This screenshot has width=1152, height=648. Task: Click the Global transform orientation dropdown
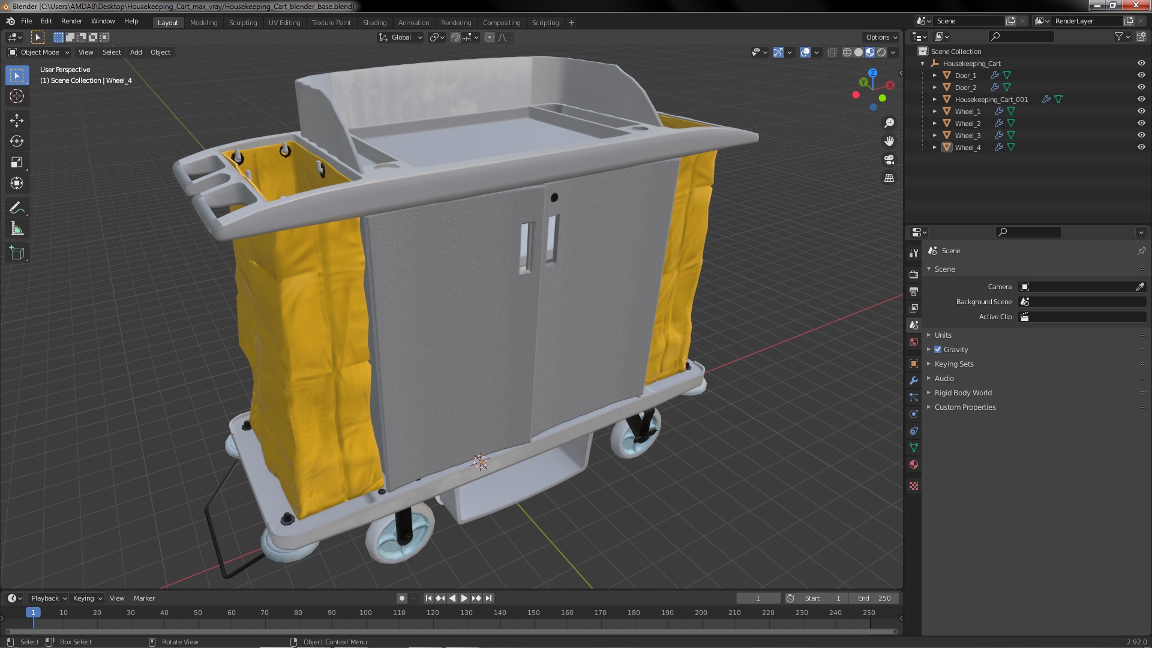[400, 37]
